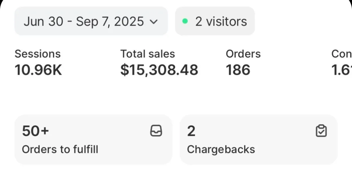The height and width of the screenshot is (172, 352).
Task: Click the inbox icon on orders card
Action: pos(156,131)
